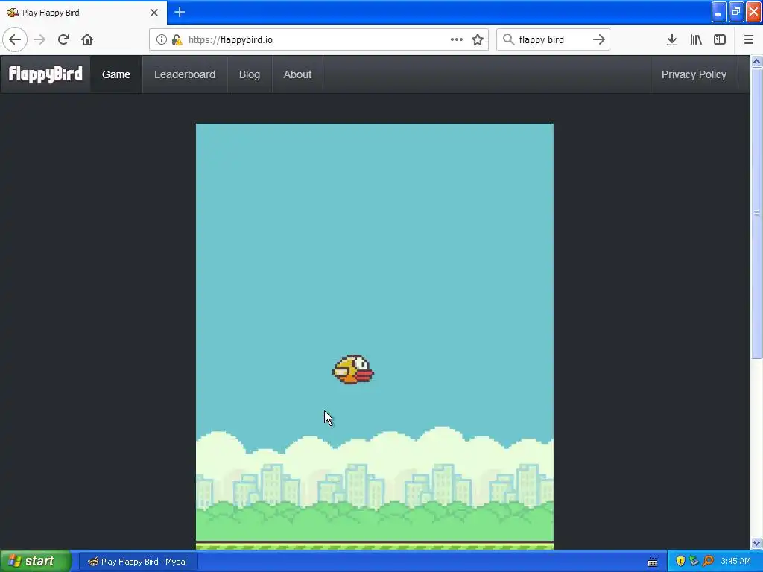The height and width of the screenshot is (572, 763).
Task: Open the Privacy Policy link
Action: pyautogui.click(x=694, y=74)
